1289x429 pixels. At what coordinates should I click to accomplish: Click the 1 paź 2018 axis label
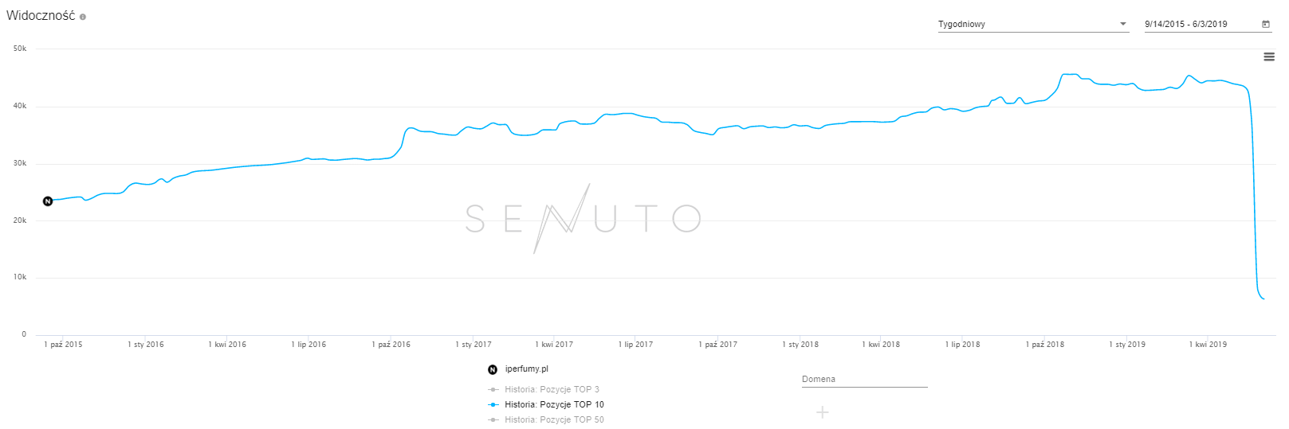(1045, 345)
